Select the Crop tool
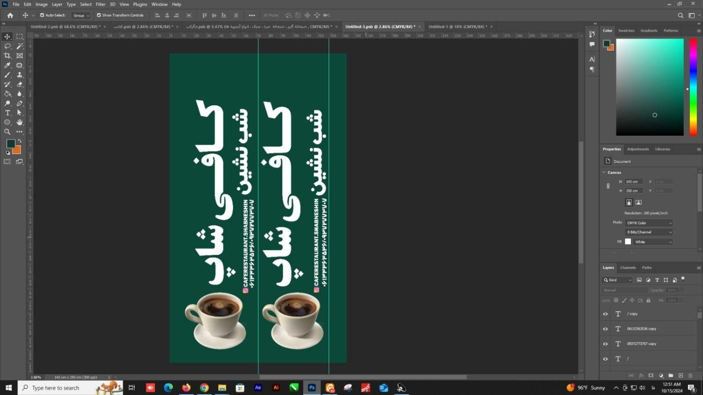 click(x=7, y=56)
